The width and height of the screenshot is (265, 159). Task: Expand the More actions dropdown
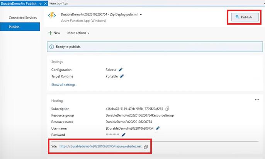(x=78, y=33)
